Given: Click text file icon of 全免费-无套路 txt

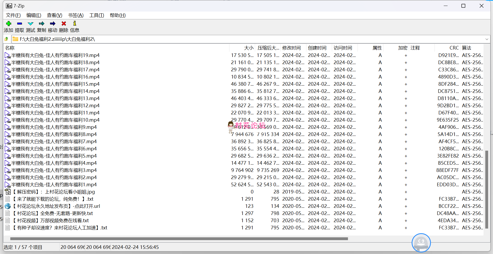Looking at the screenshot, I should click(x=8, y=213).
